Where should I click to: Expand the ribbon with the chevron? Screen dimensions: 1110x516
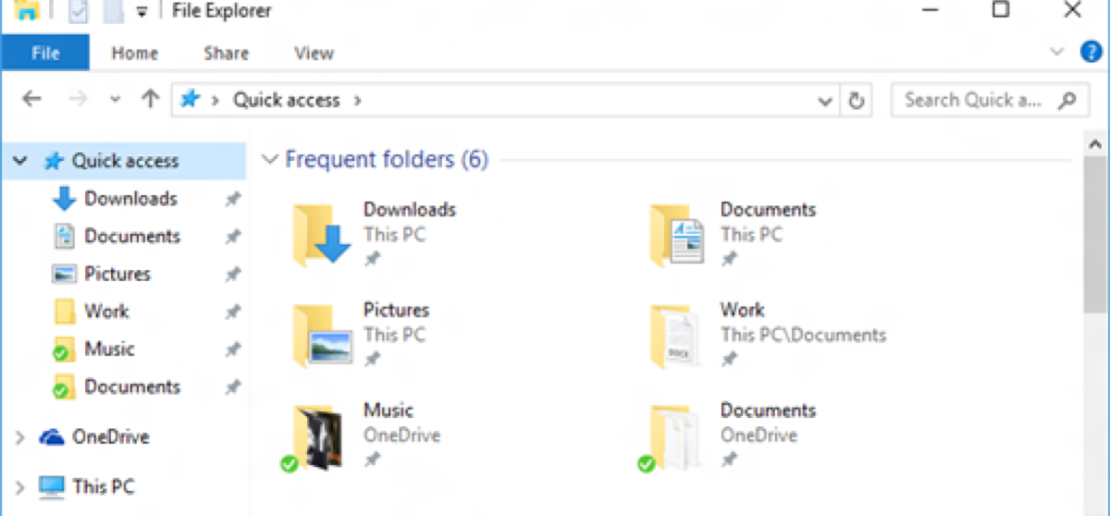pyautogui.click(x=1058, y=53)
